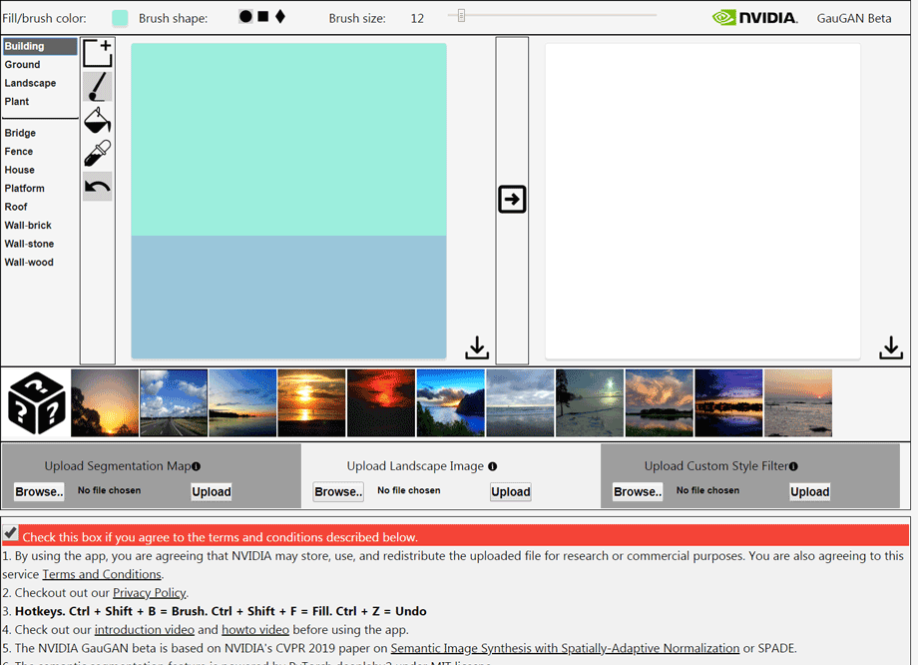The width and height of the screenshot is (918, 665).
Task: Click the new canvas icon
Action: tap(97, 53)
